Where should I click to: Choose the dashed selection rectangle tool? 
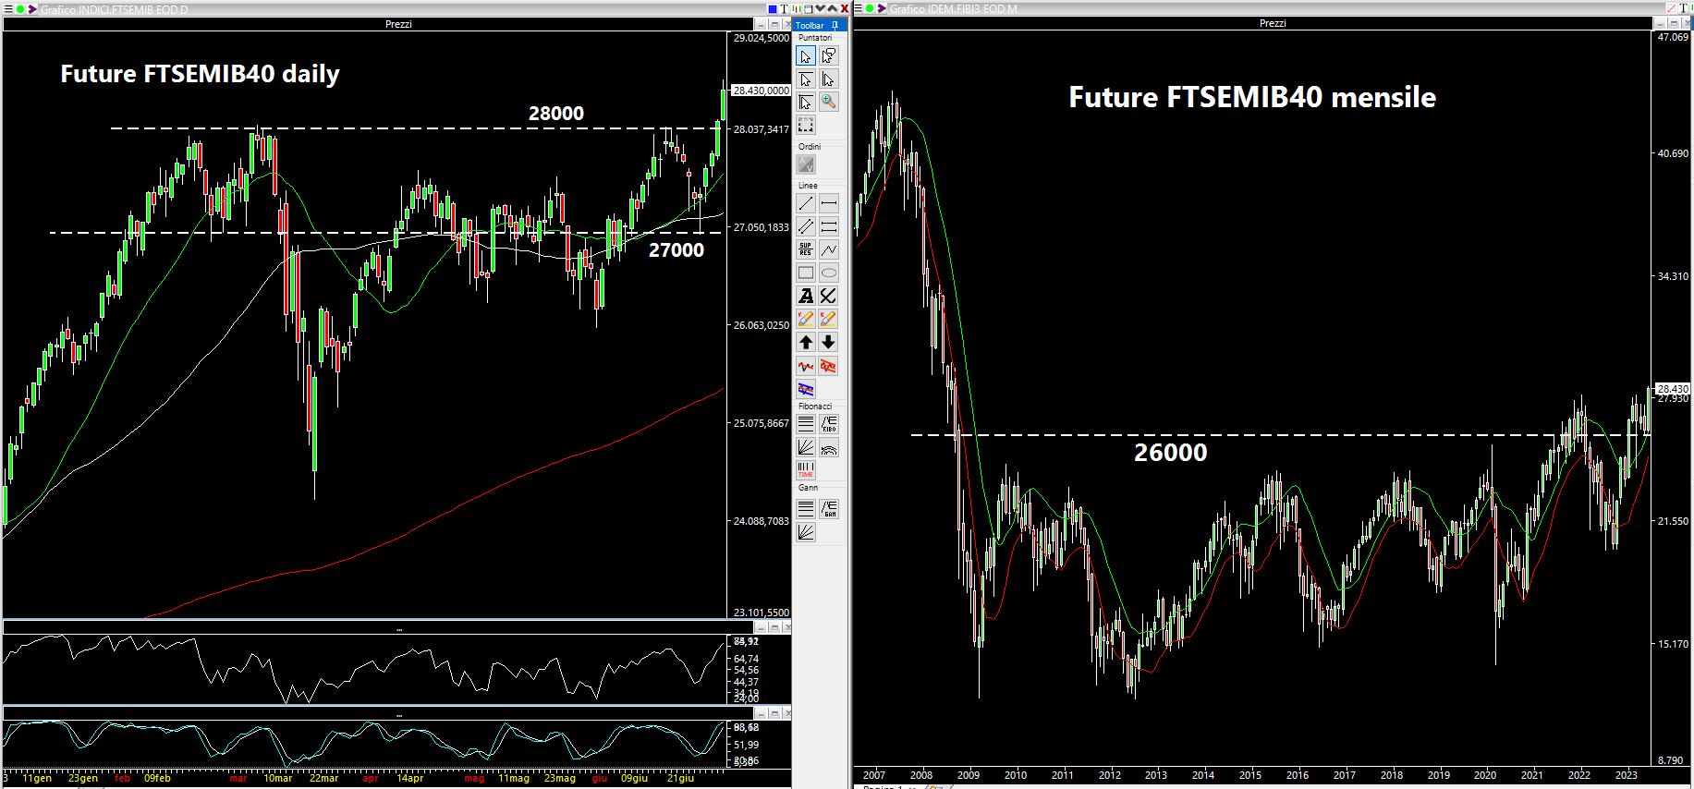[806, 125]
